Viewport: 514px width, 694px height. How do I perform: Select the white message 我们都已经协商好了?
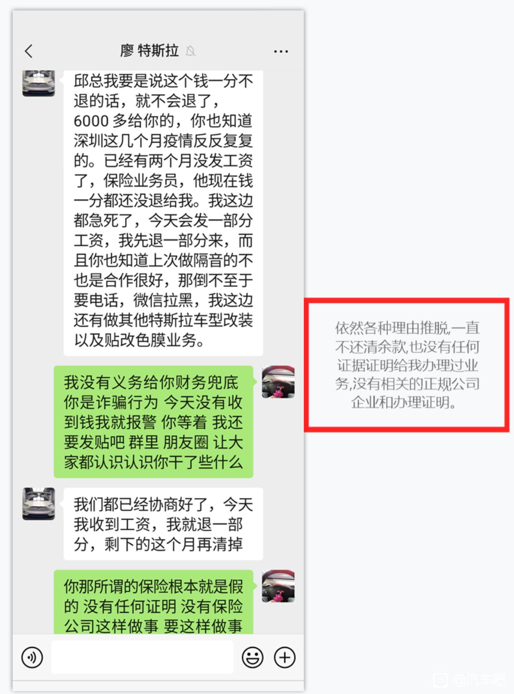[163, 524]
